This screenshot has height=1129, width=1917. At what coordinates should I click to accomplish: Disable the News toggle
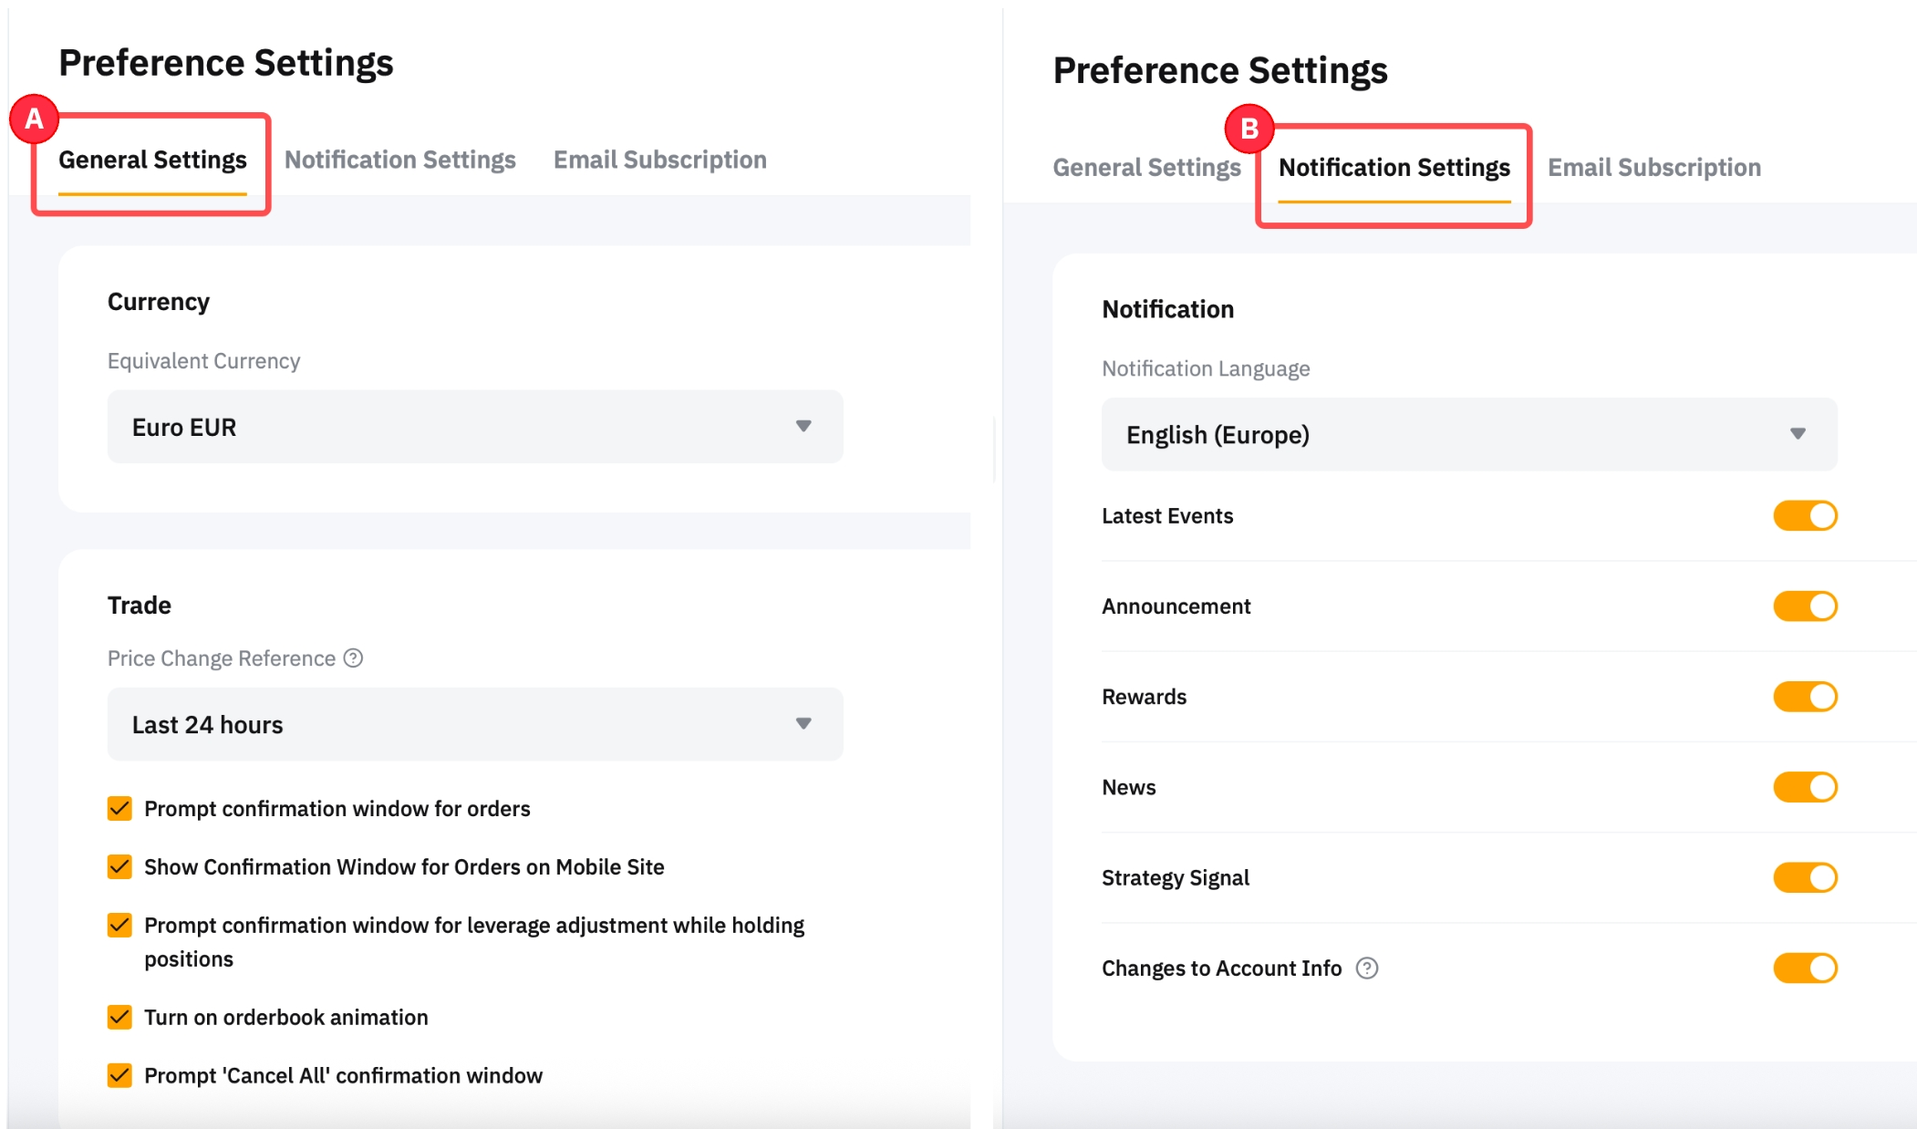tap(1804, 787)
